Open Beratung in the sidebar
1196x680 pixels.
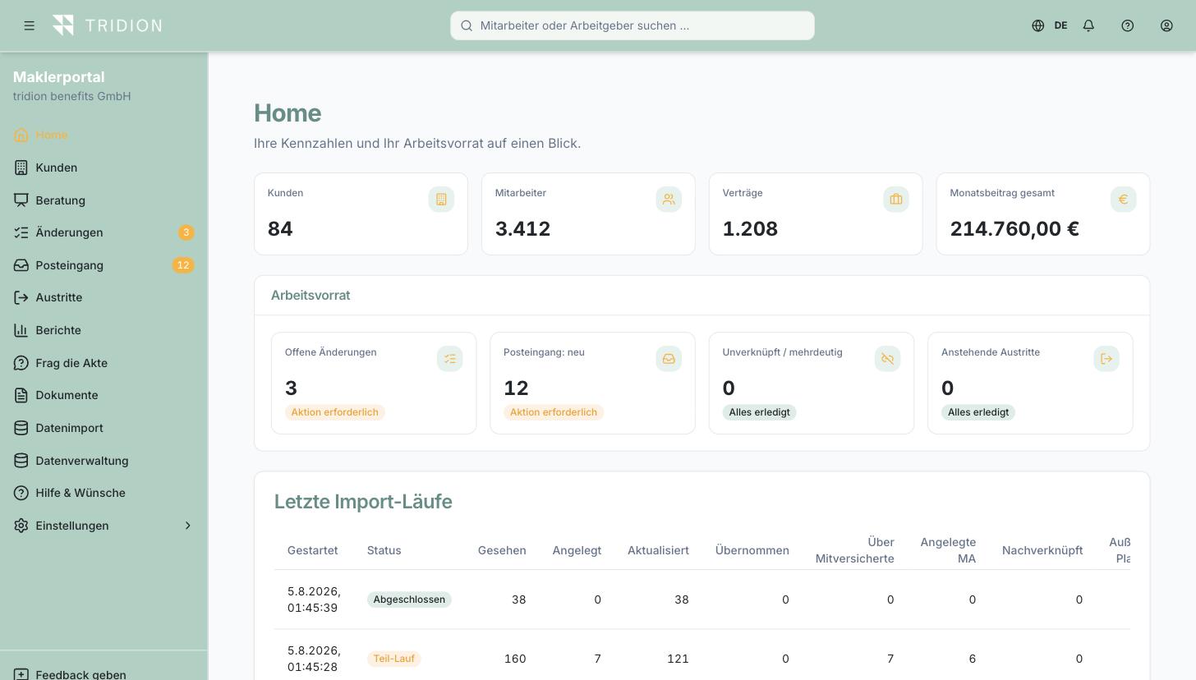[103, 200]
